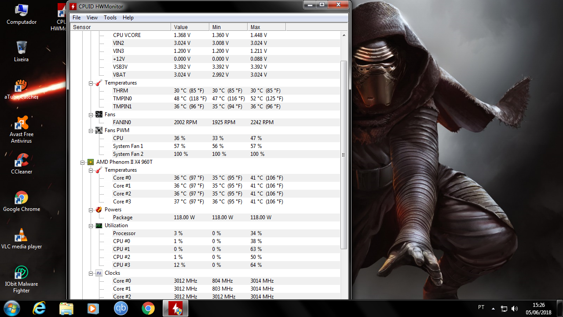
Task: Click the 118.00 W value in Max column
Action: (261, 217)
